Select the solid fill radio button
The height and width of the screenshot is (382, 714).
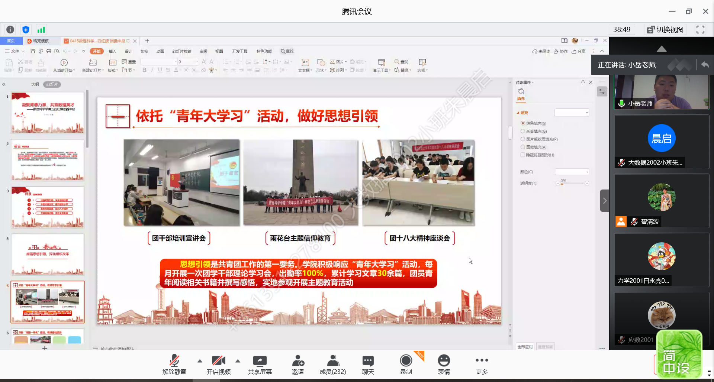click(523, 123)
